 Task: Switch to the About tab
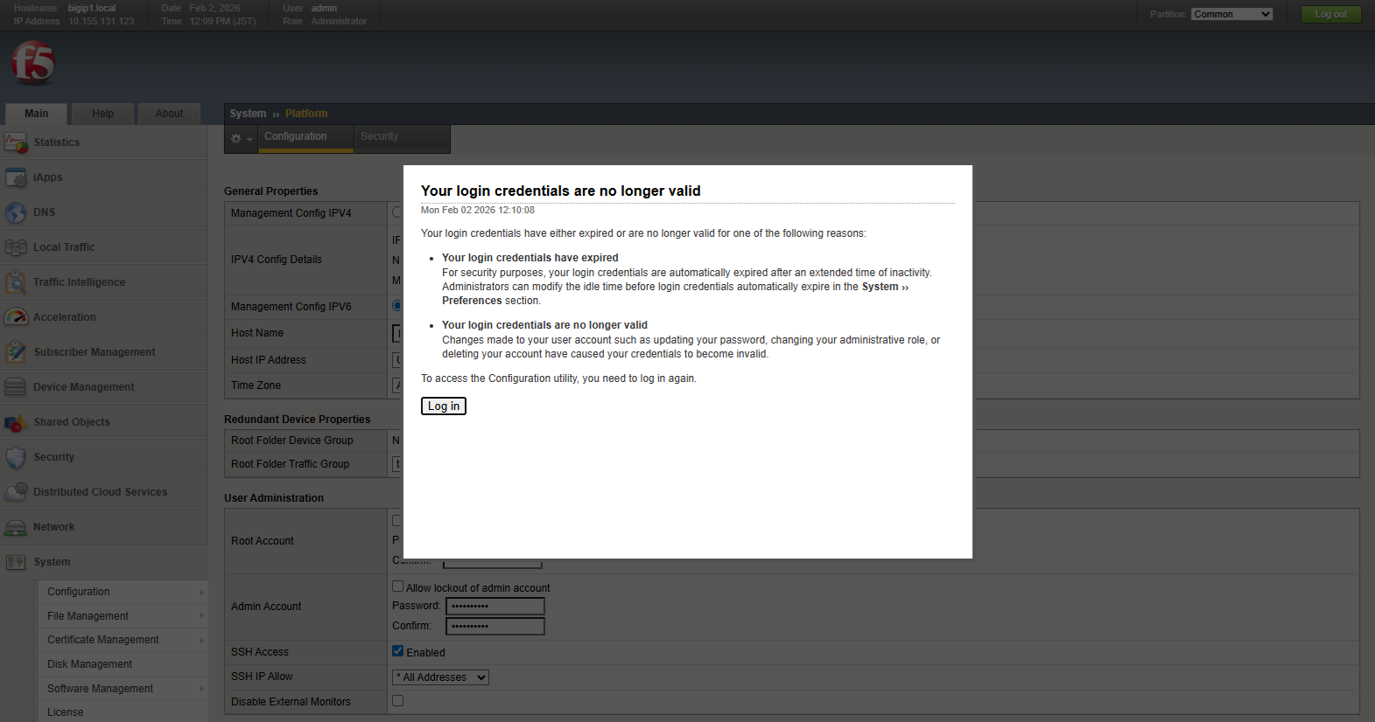170,114
